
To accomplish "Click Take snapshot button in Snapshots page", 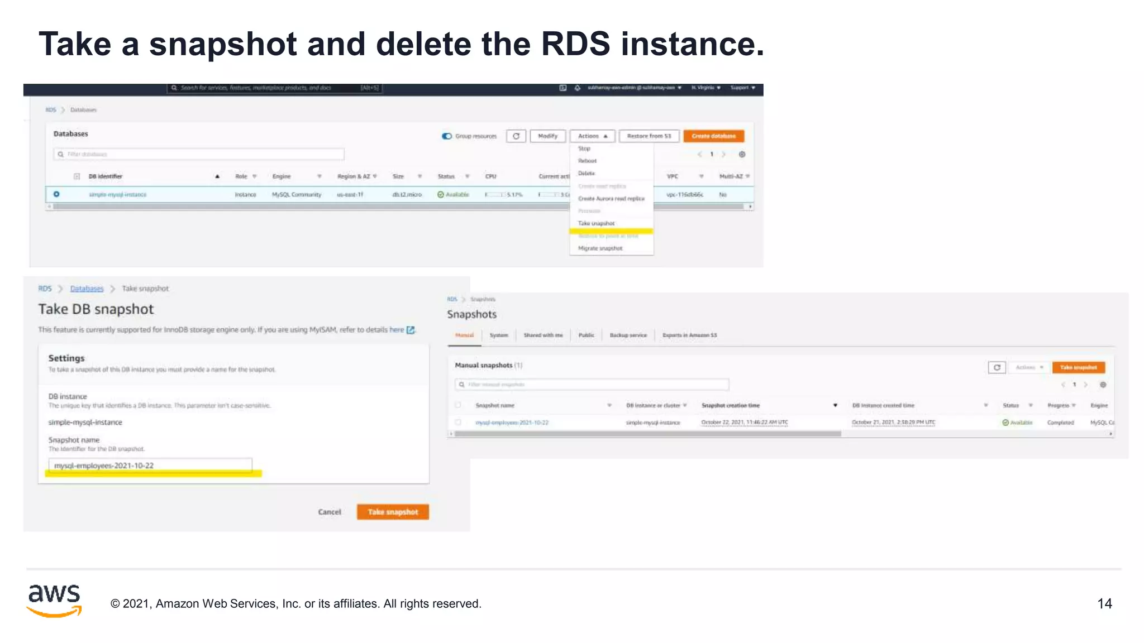I will point(1078,367).
